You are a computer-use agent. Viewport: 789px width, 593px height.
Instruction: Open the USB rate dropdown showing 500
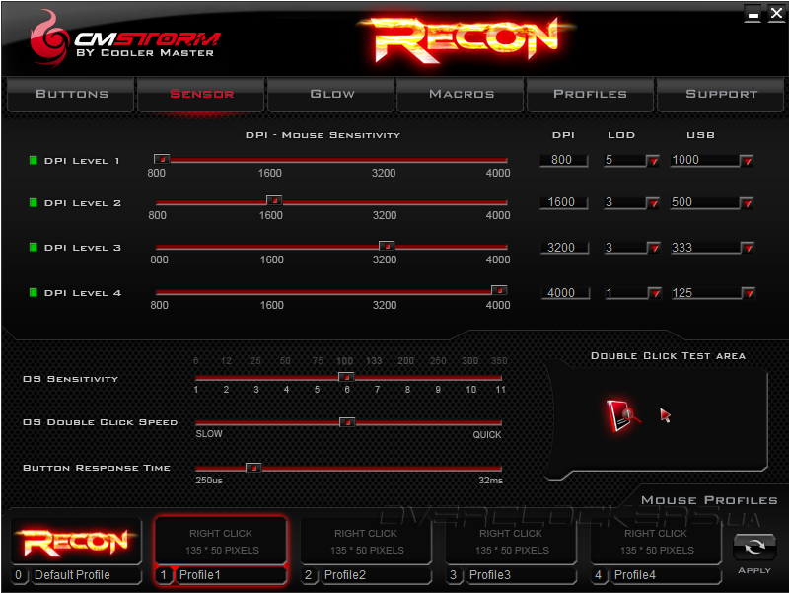point(748,203)
